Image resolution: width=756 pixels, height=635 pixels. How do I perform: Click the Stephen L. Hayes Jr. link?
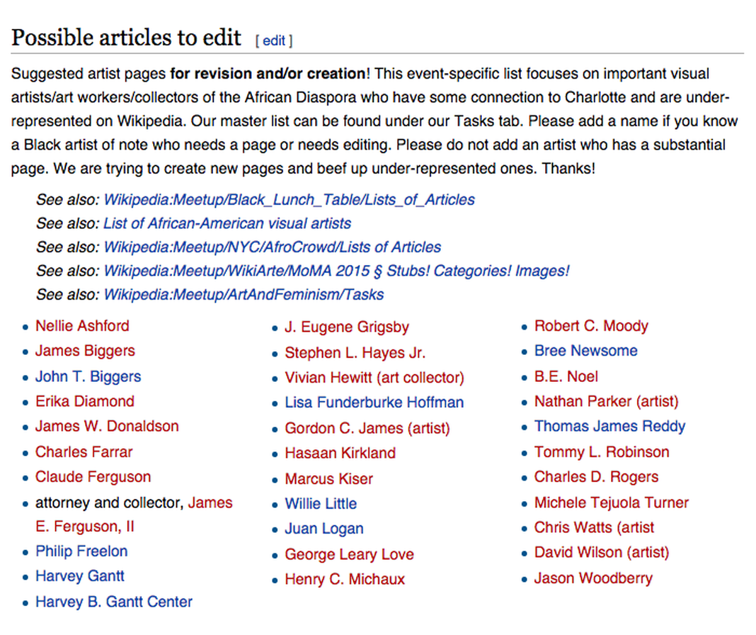point(355,353)
